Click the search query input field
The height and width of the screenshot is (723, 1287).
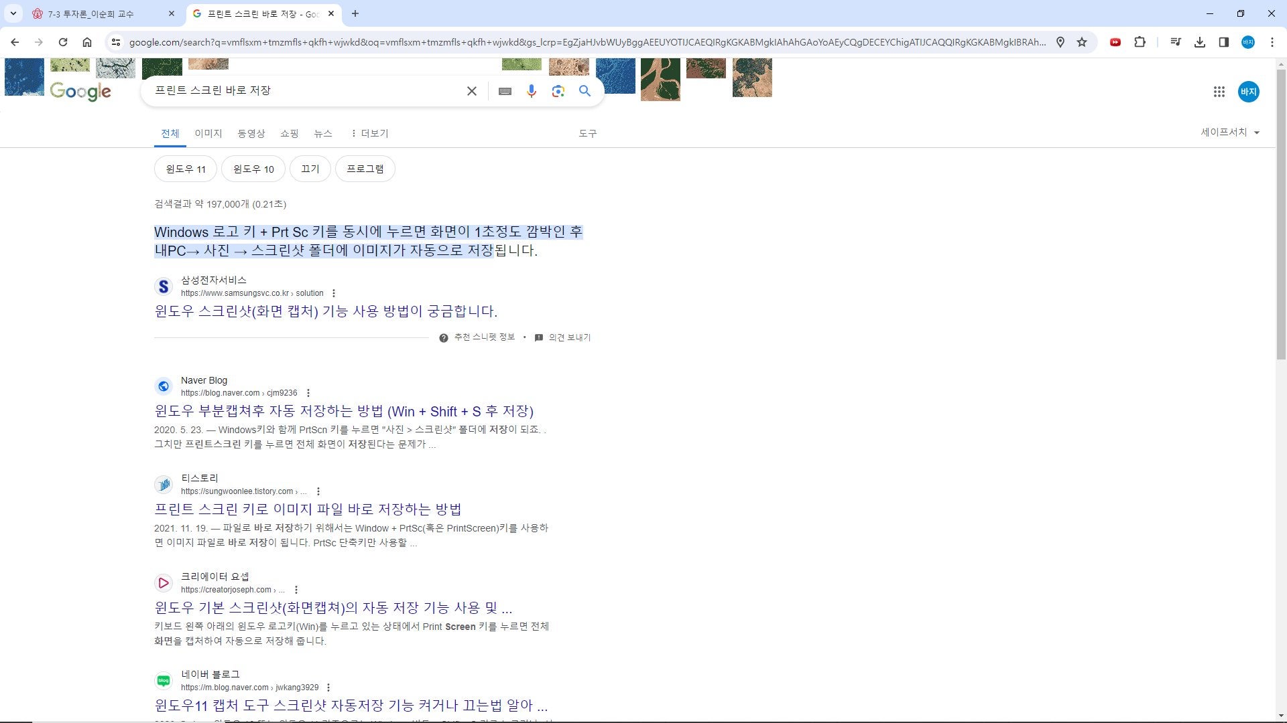302,90
